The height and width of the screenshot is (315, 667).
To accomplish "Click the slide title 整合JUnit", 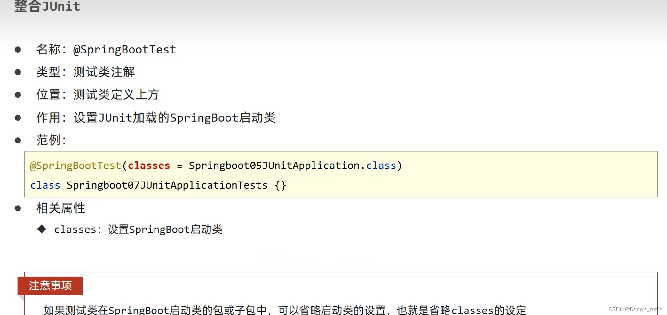I will (x=47, y=6).
